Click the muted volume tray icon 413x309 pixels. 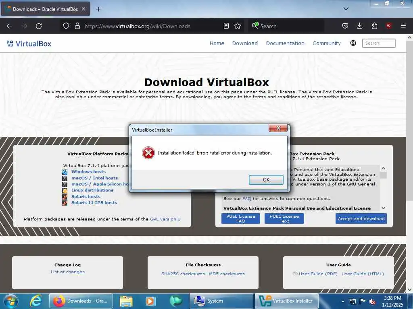tap(372, 301)
